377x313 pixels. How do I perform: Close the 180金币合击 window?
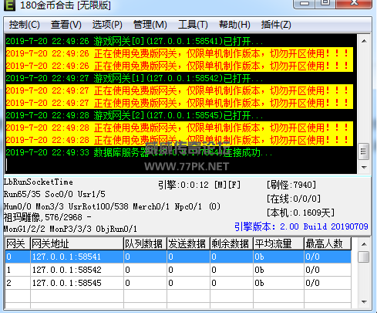pyautogui.click(x=354, y=4)
